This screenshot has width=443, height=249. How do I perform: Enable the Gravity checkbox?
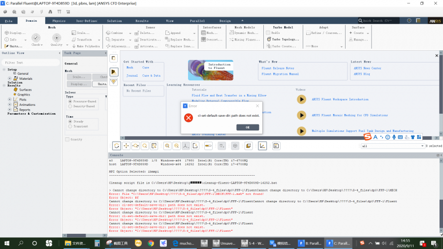pyautogui.click(x=67, y=139)
